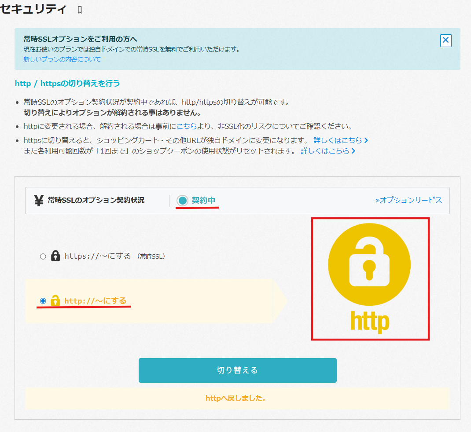Click the small yellow unlocked padlock icon

pyautogui.click(x=55, y=300)
